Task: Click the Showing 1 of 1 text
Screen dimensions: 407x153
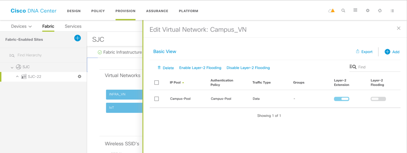Action: (x=269, y=116)
